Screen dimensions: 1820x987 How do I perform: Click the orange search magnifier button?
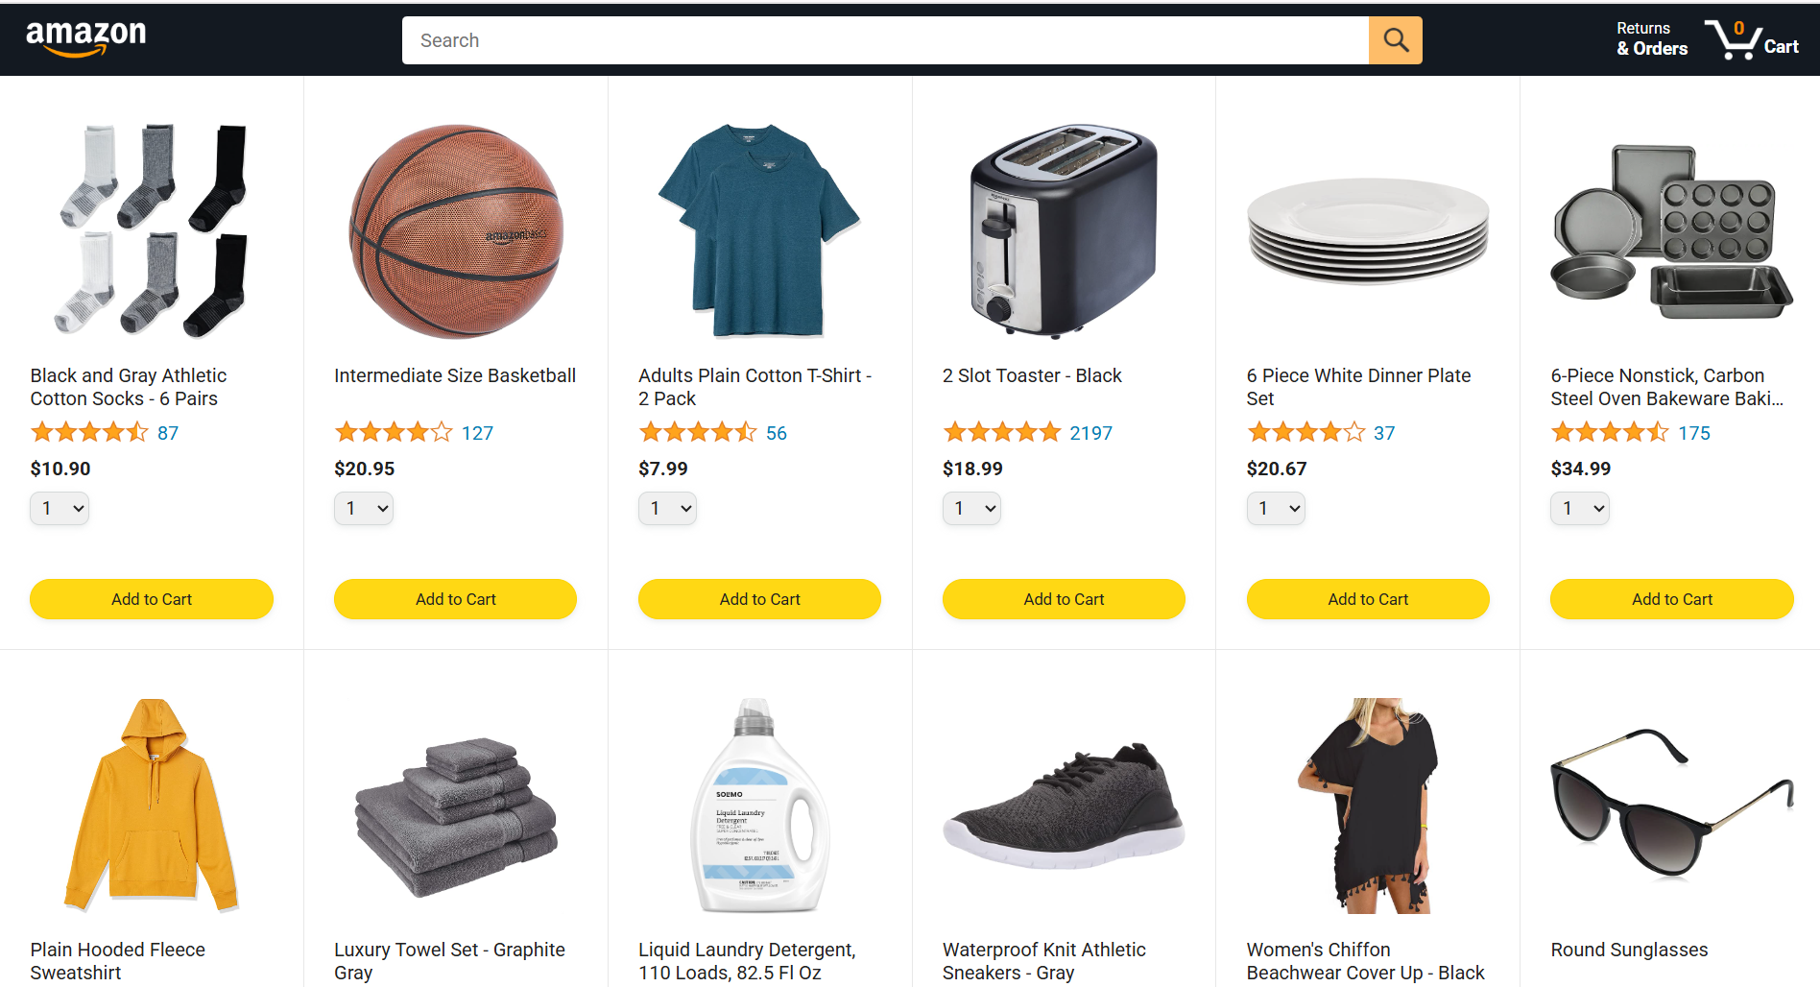tap(1395, 40)
